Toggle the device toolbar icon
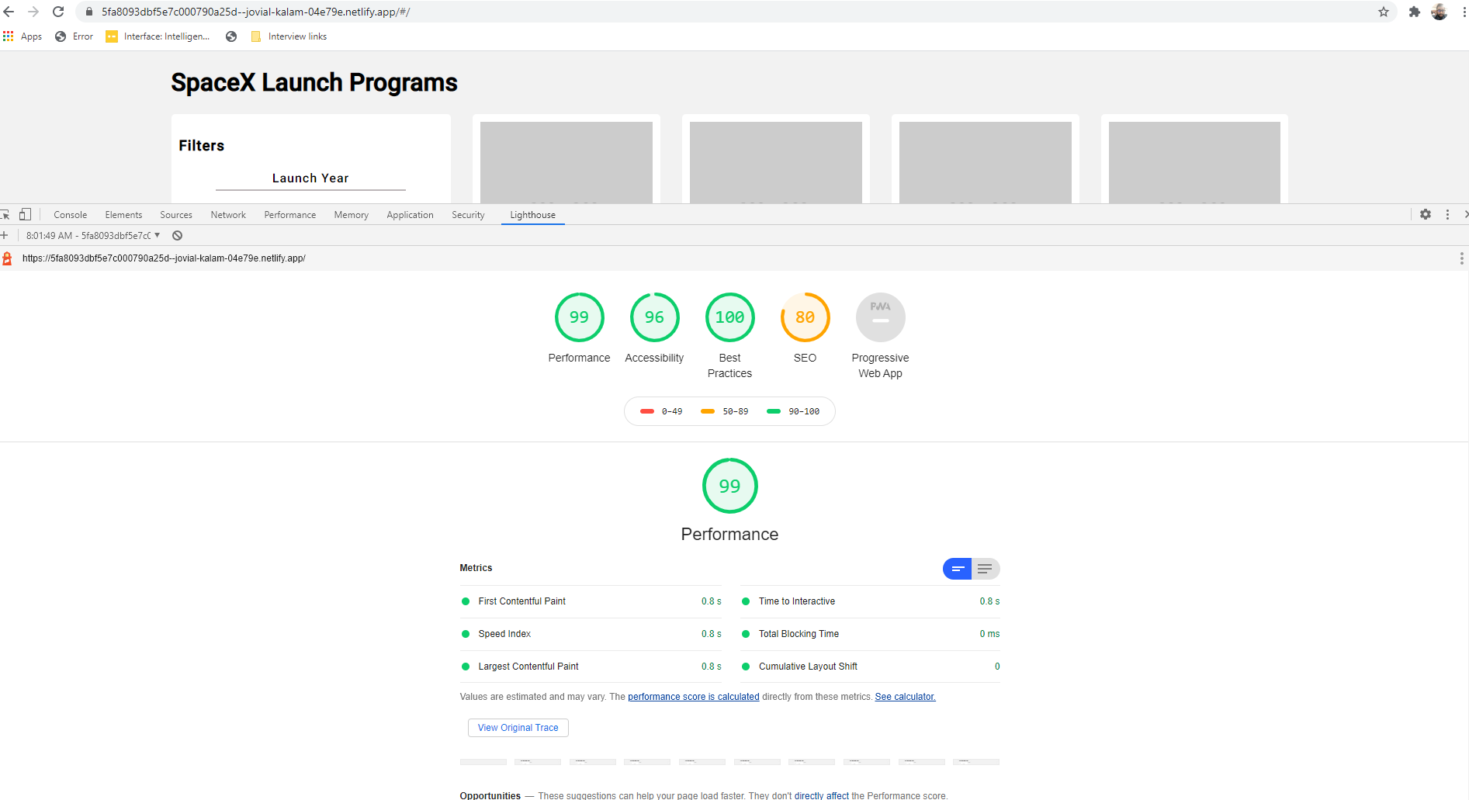Image resolution: width=1469 pixels, height=800 pixels. point(26,214)
